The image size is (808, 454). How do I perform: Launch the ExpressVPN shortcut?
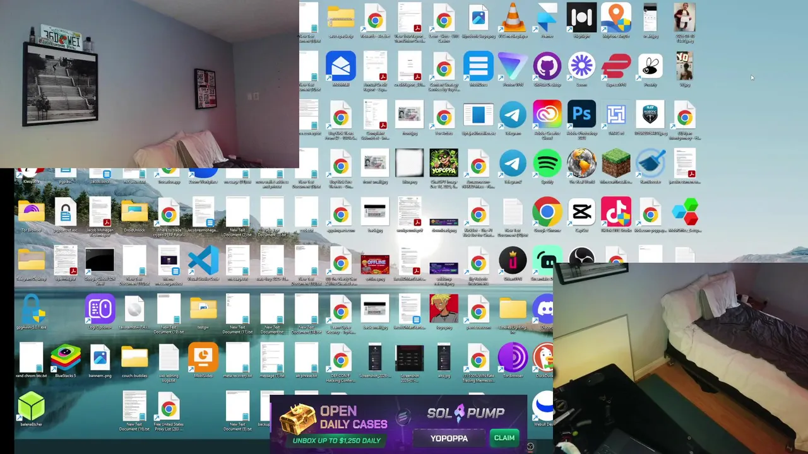615,67
